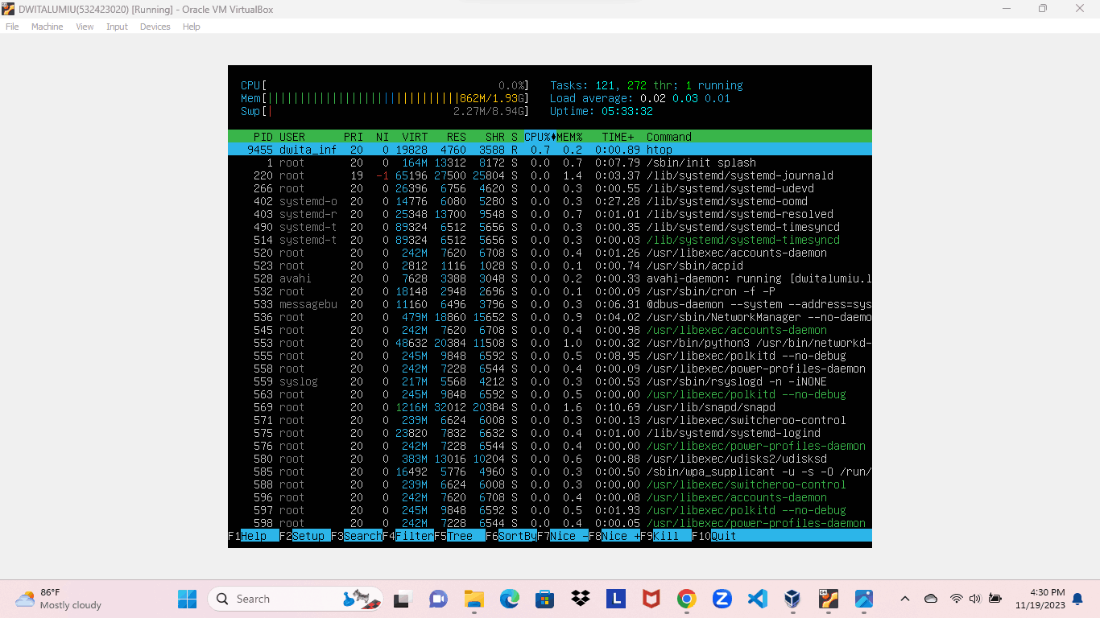
Task: Open the Machine menu
Action: pyautogui.click(x=47, y=27)
